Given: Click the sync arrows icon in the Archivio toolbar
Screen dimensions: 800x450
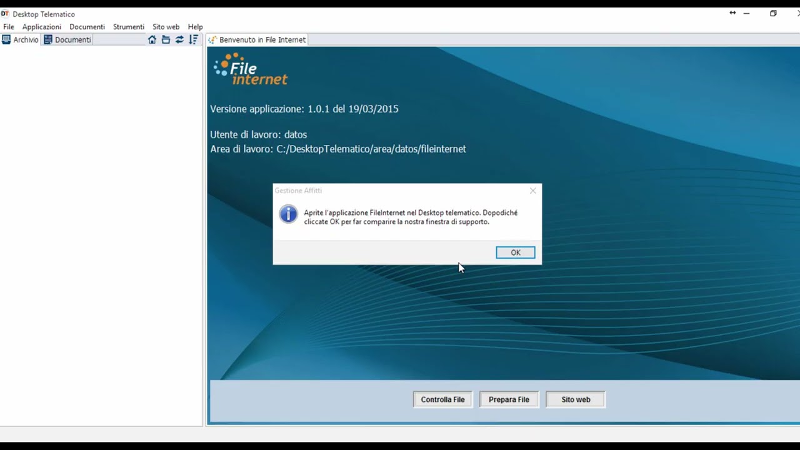Looking at the screenshot, I should coord(179,39).
